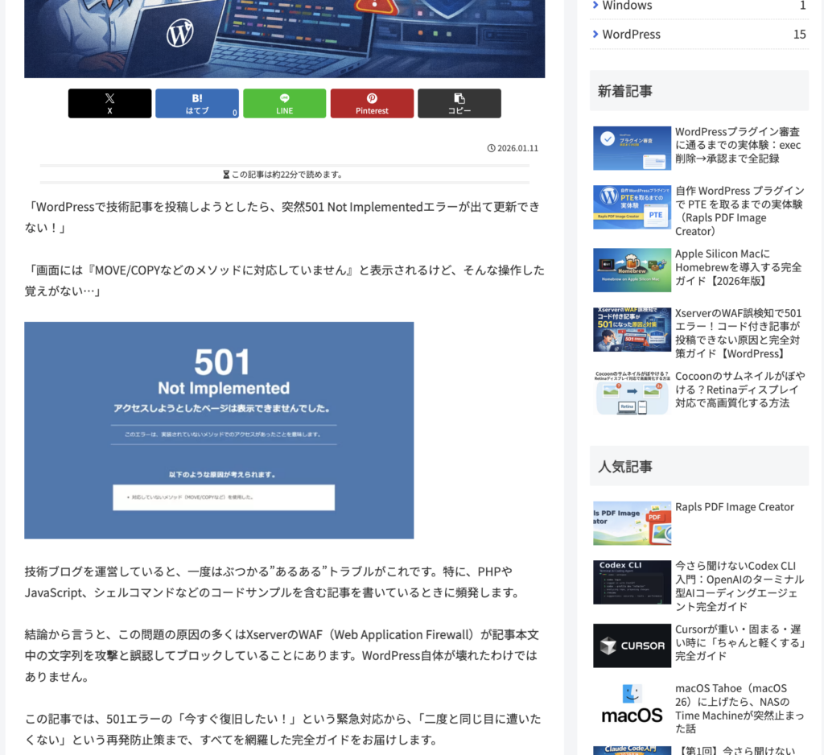
Task: Click the Cursor logo in popular posts
Action: pyautogui.click(x=632, y=646)
